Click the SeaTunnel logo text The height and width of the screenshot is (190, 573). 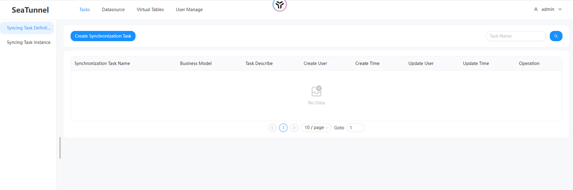(30, 10)
